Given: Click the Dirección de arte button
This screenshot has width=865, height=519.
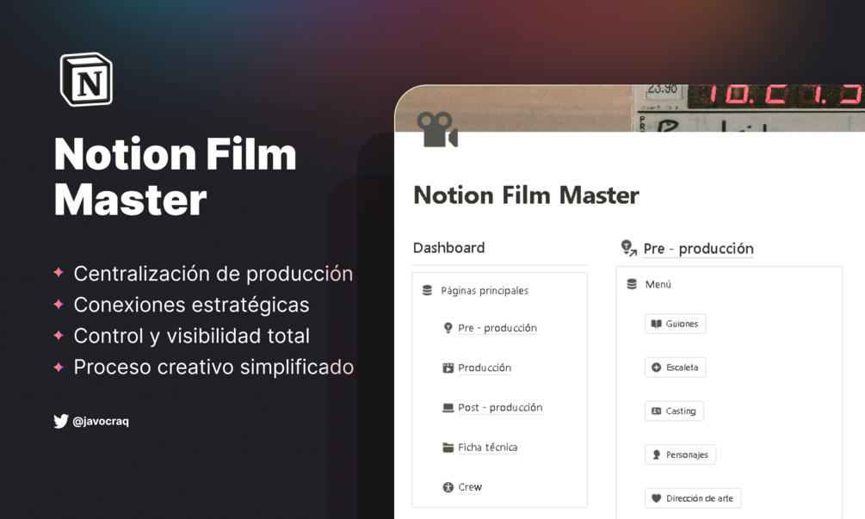Looking at the screenshot, I should 693,498.
